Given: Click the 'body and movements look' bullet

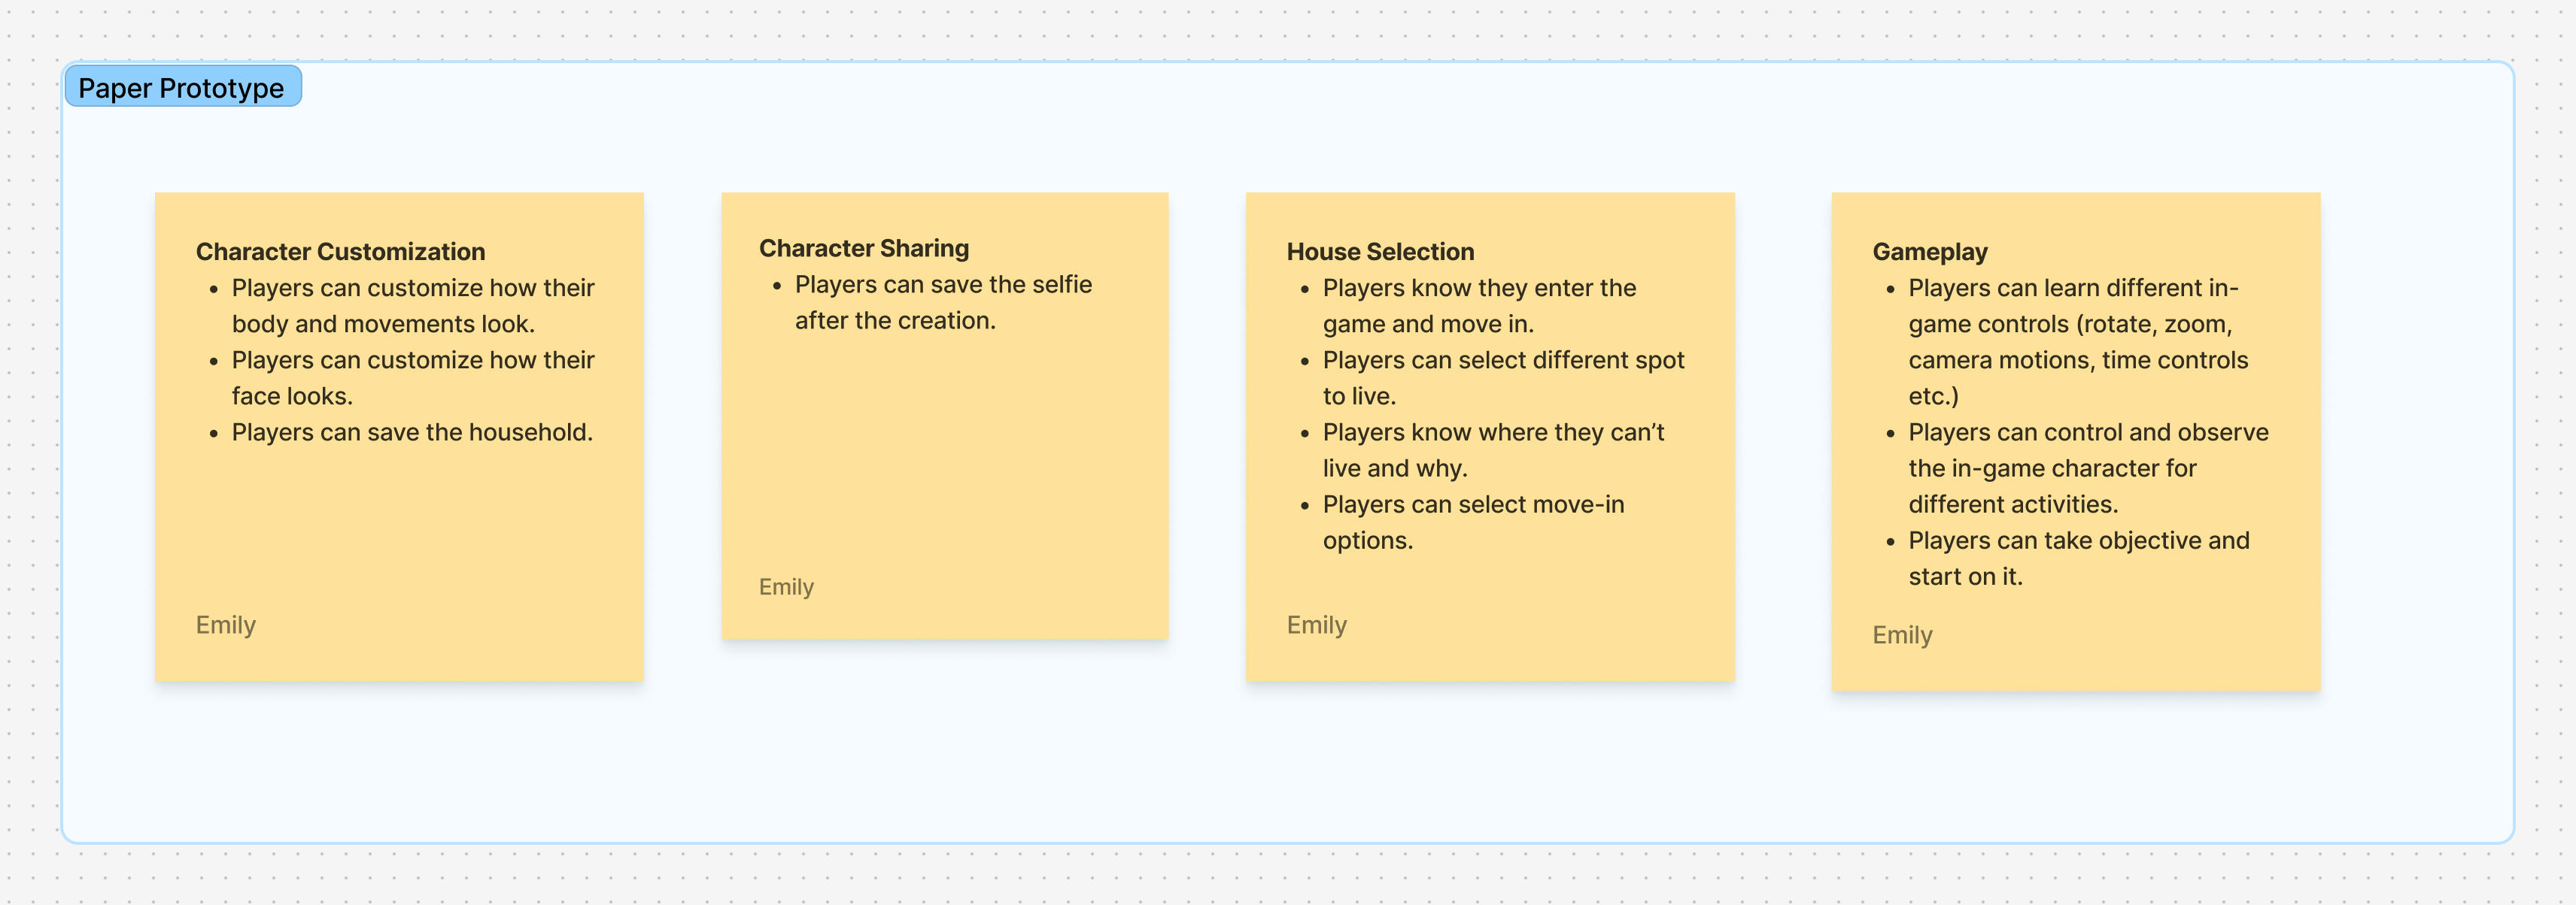Looking at the screenshot, I should pyautogui.click(x=412, y=306).
